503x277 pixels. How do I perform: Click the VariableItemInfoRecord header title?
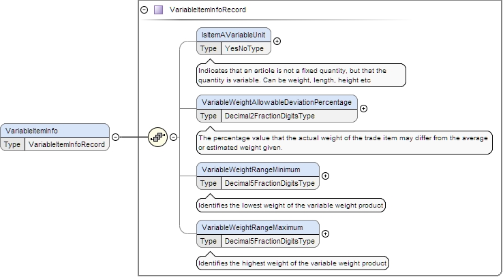pos(208,10)
